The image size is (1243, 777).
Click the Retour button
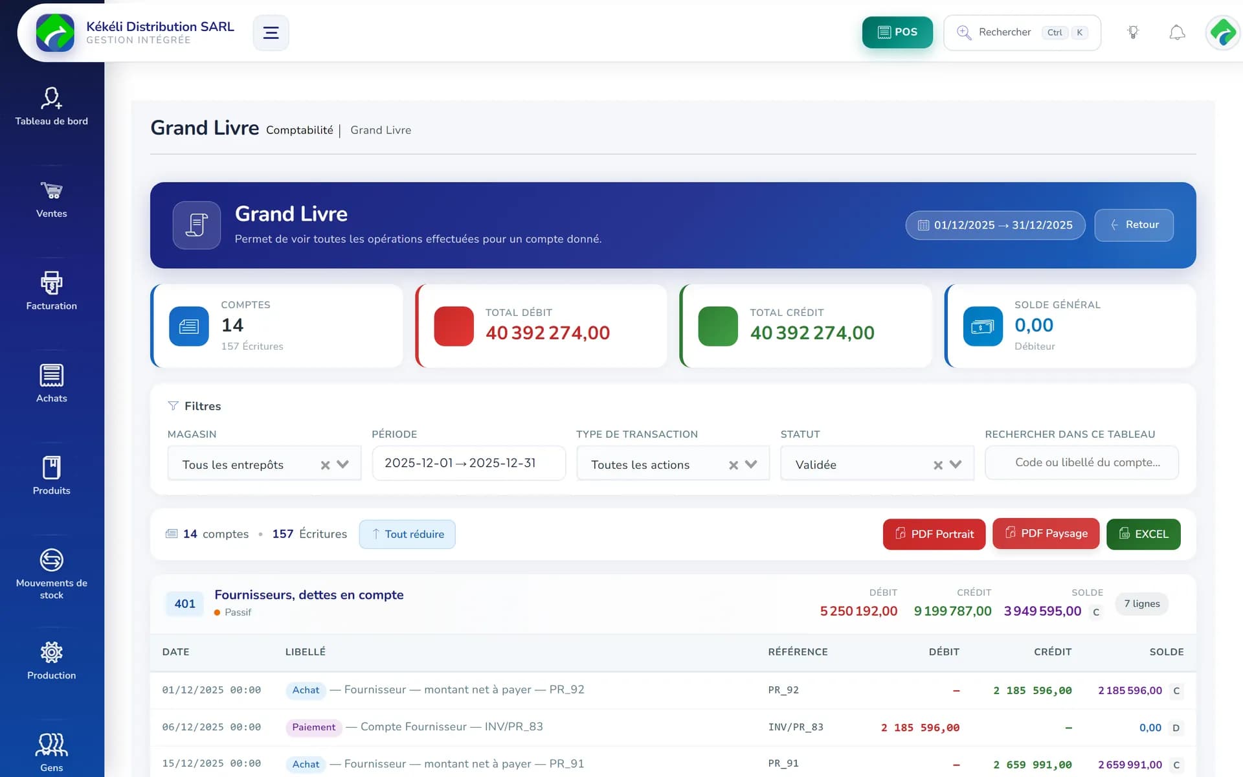point(1134,225)
